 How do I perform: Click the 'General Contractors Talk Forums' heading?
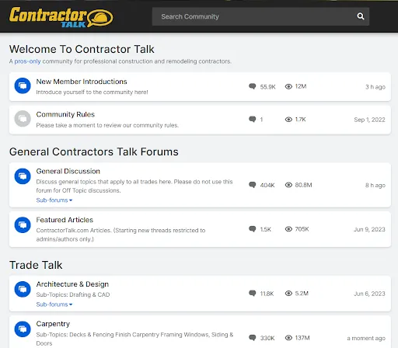pos(94,151)
